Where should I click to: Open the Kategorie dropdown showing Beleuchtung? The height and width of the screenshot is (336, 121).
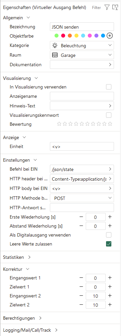pos(82,46)
